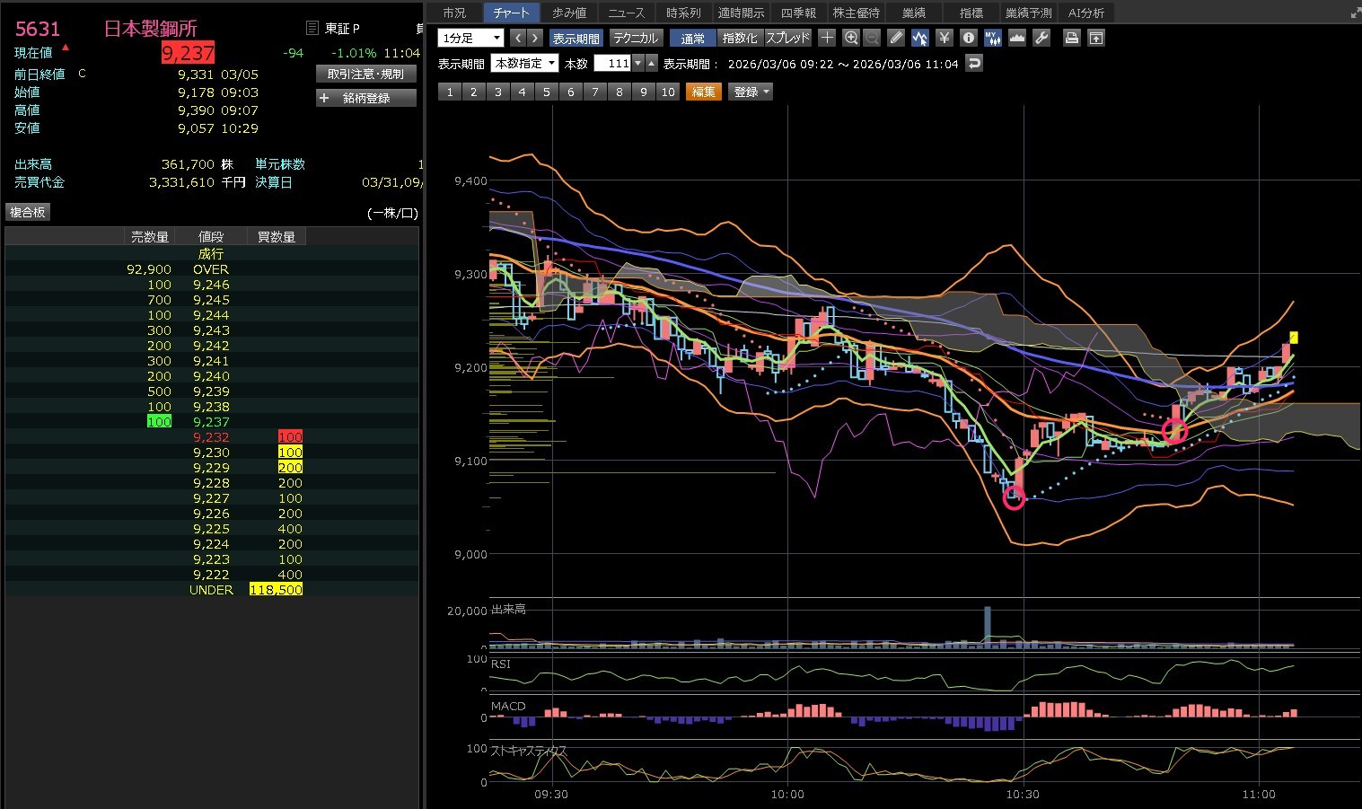Reset display period with return arrow icon

point(974,64)
